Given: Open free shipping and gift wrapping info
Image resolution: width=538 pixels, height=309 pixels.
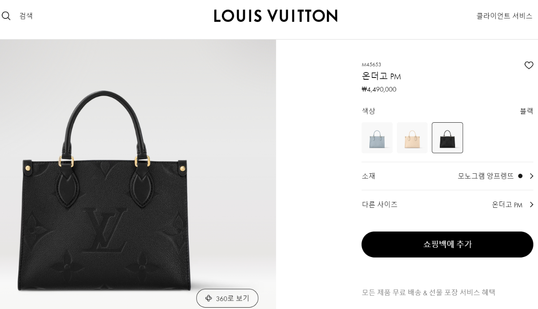Looking at the screenshot, I should click(x=429, y=292).
